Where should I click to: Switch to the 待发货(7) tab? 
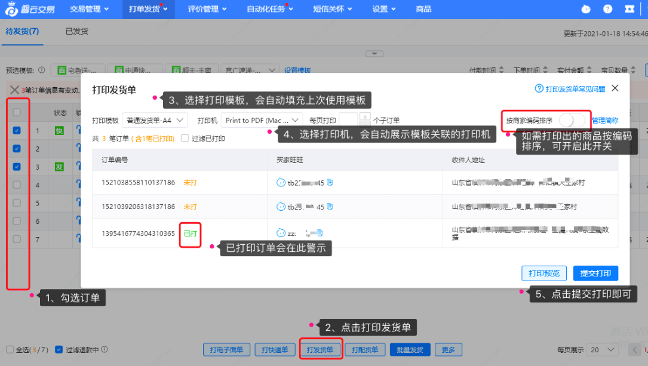[x=22, y=32]
